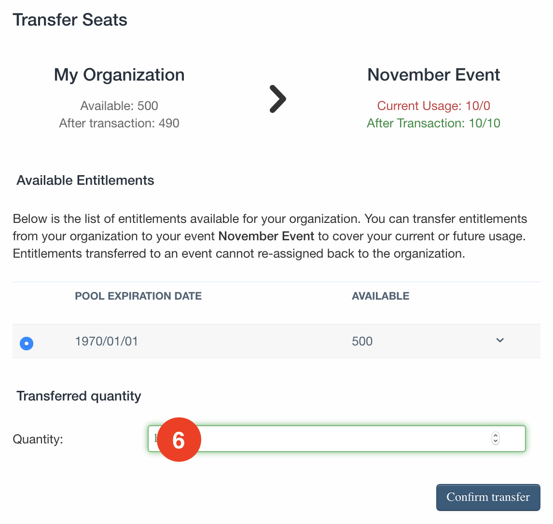553x524 pixels.
Task: Select the 1970/01/01 entitlement pool radio button
Action: [27, 343]
